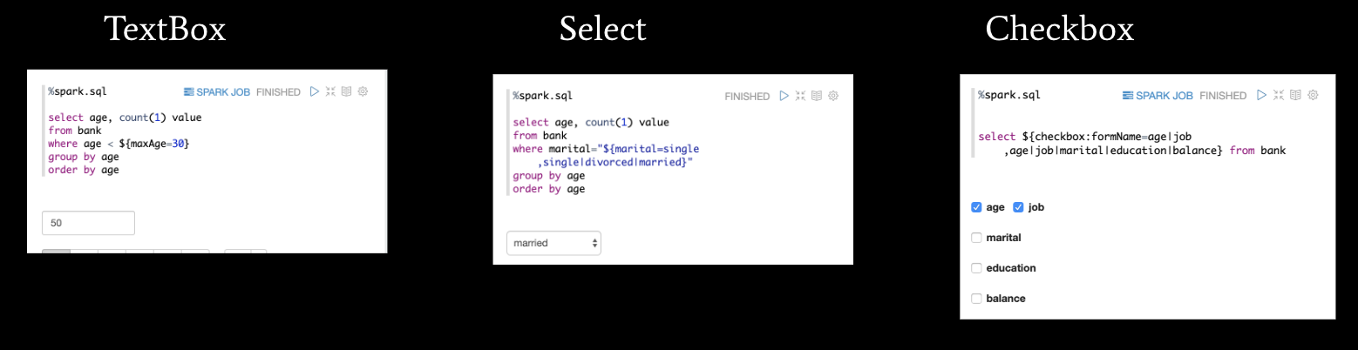Uncheck the age checkbox
The height and width of the screenshot is (350, 1358).
click(976, 207)
